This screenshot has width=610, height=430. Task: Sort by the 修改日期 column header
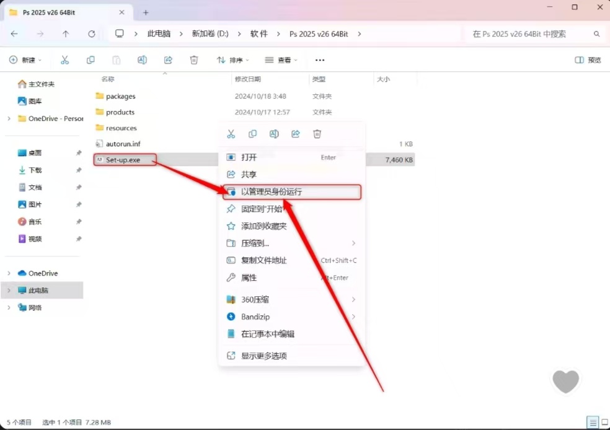248,79
